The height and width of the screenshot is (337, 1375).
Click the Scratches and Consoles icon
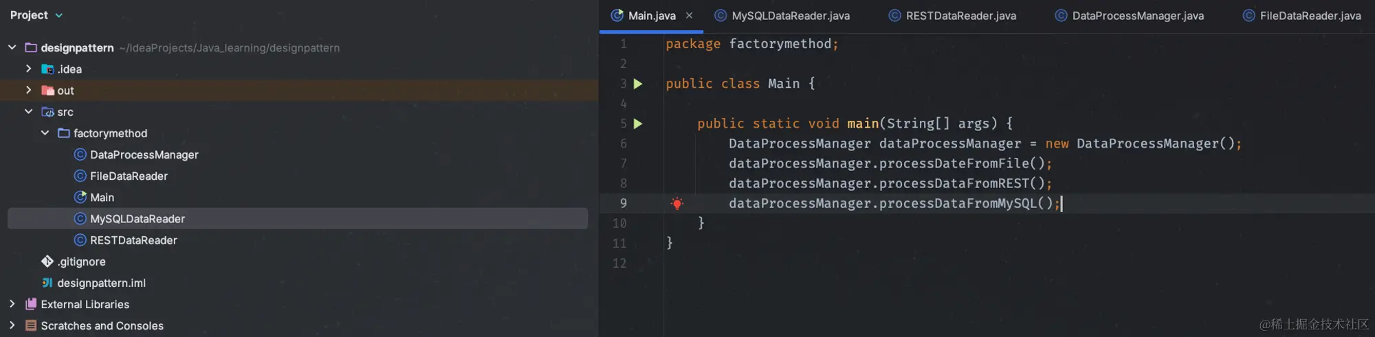pyautogui.click(x=31, y=325)
